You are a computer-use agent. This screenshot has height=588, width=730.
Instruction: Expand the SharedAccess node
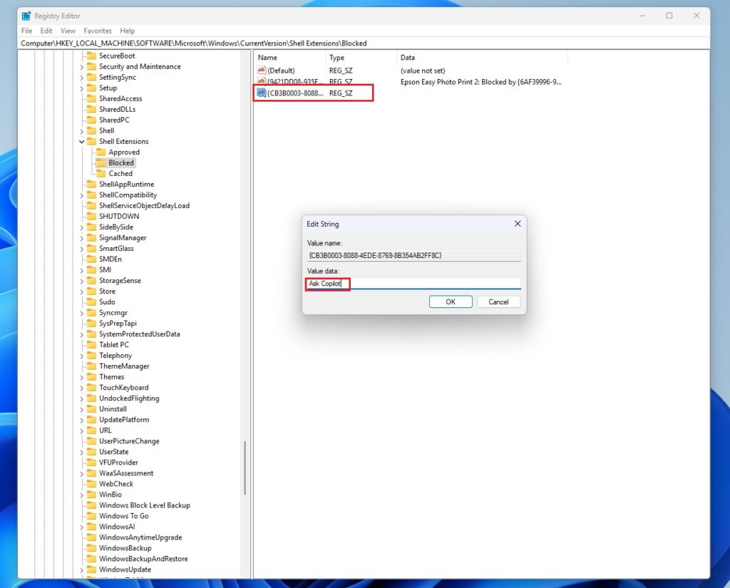[81, 98]
